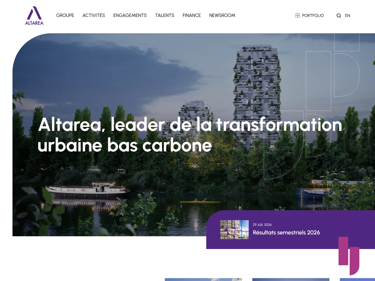This screenshot has width=375, height=281.
Task: Open the ACTIVITÉS menu
Action: [94, 16]
